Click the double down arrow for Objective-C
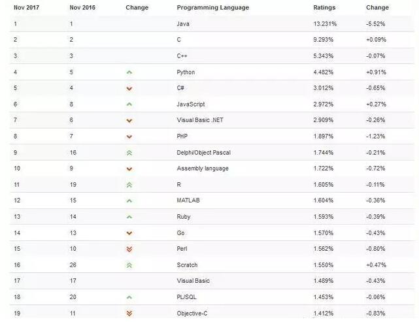 pos(129,314)
